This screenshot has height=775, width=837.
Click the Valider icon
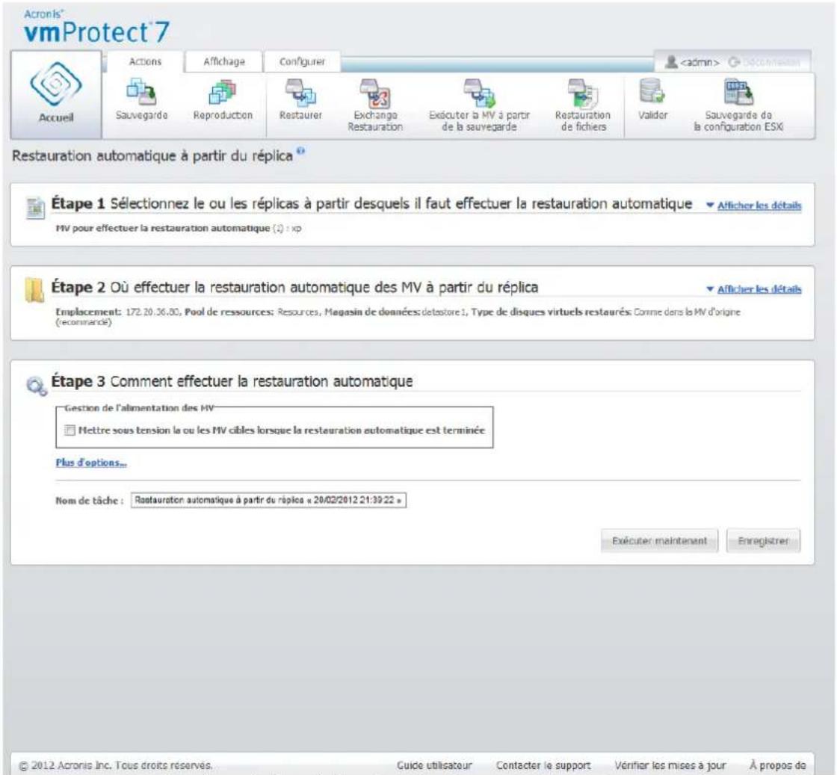point(652,91)
